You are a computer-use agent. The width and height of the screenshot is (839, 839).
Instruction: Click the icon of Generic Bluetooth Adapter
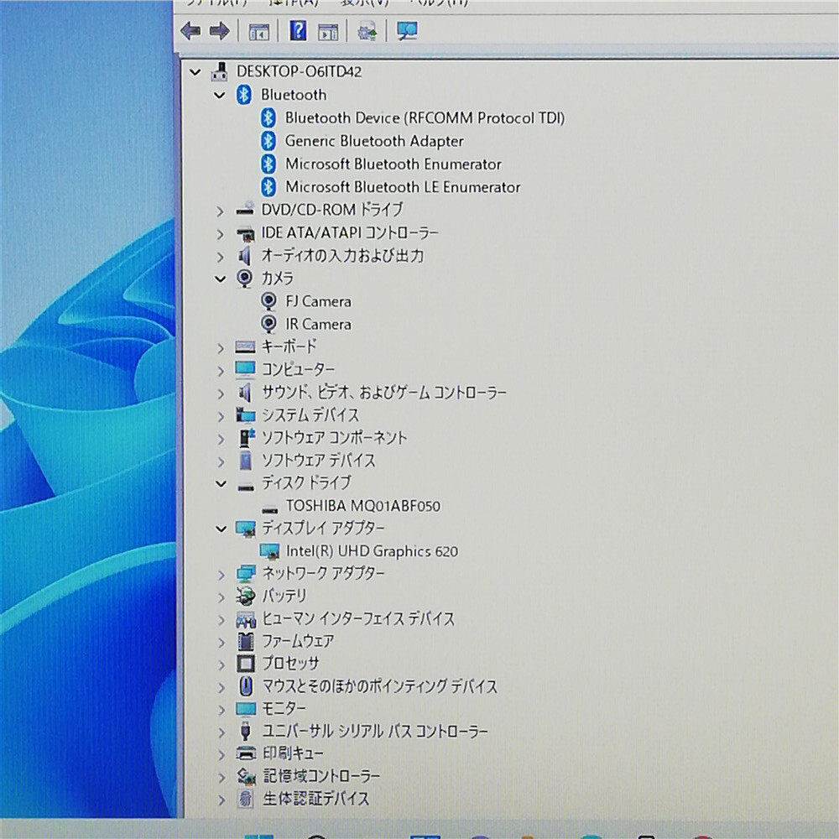point(268,141)
